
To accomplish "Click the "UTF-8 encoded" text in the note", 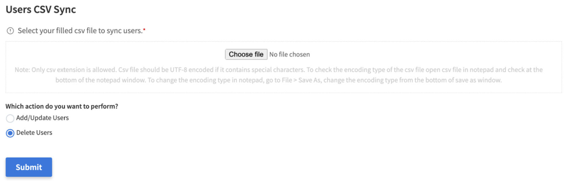I will tap(191, 70).
